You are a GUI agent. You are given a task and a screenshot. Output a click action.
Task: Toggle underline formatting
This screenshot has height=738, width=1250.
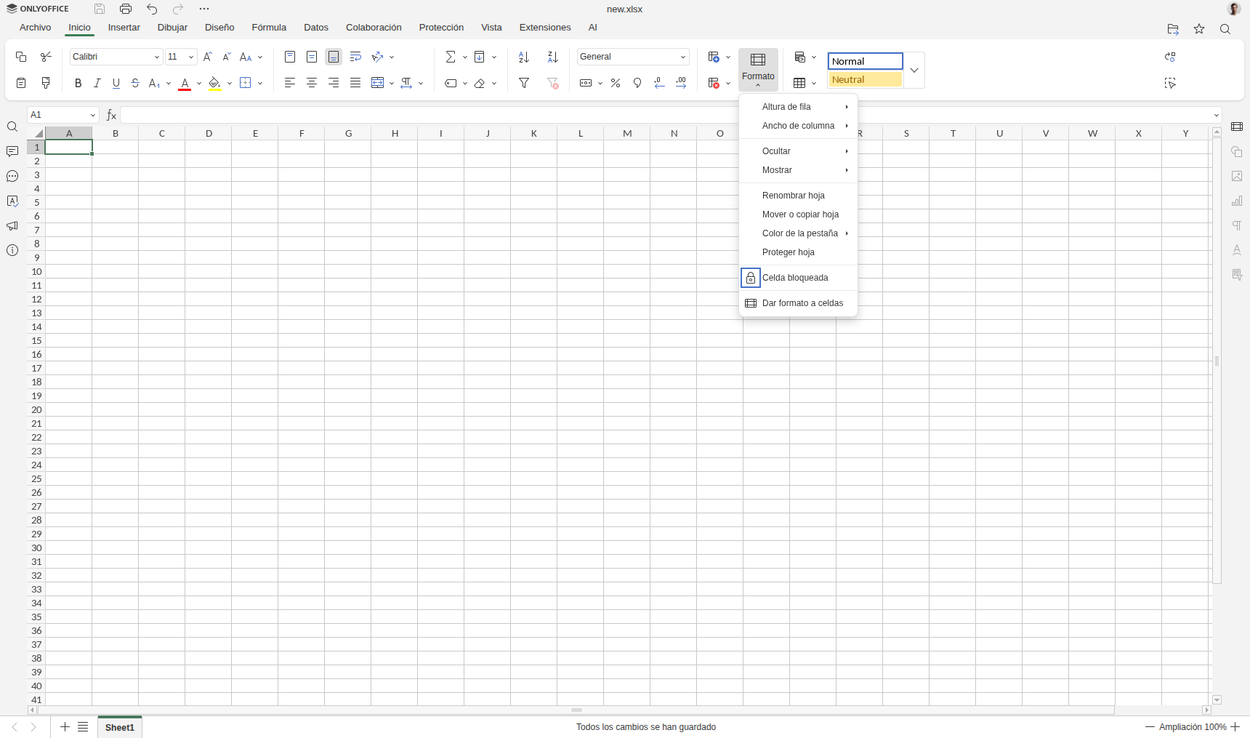(x=116, y=83)
